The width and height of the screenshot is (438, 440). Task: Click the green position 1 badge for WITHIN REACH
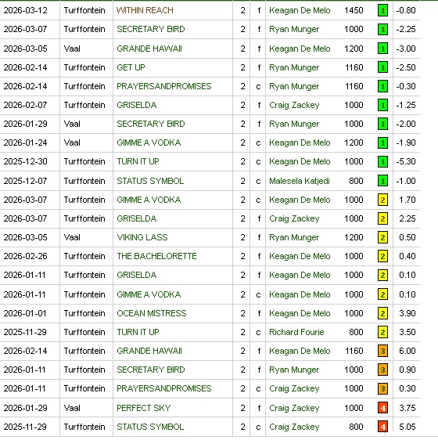382,11
